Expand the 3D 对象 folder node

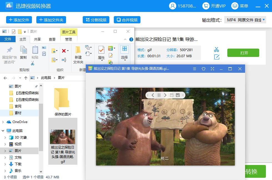[5, 137]
